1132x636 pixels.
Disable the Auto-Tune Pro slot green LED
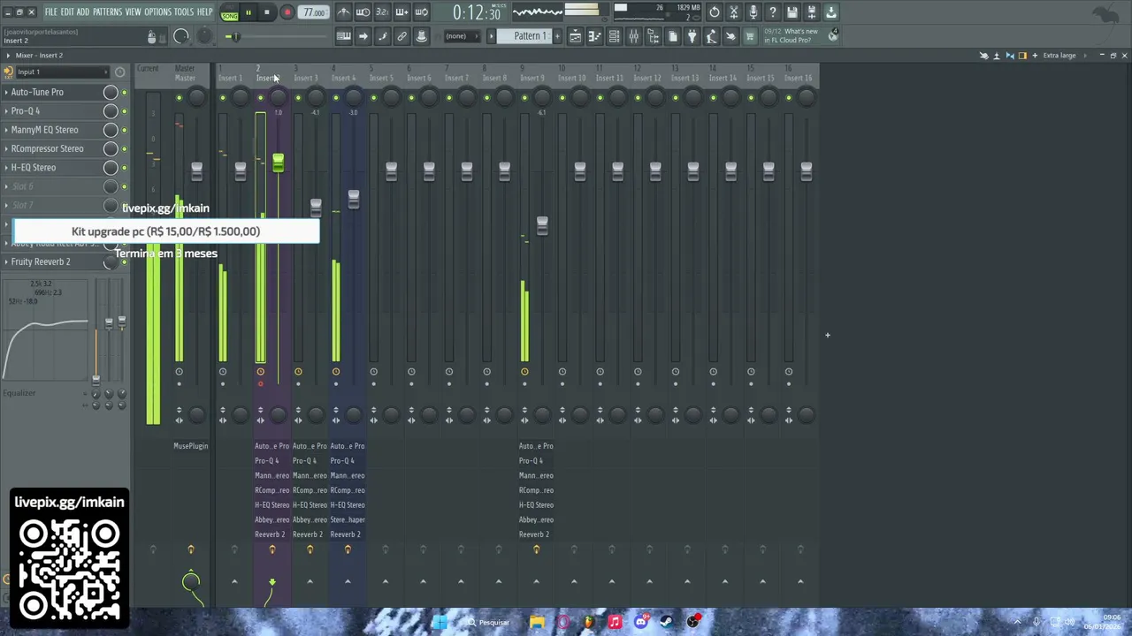pyautogui.click(x=125, y=92)
